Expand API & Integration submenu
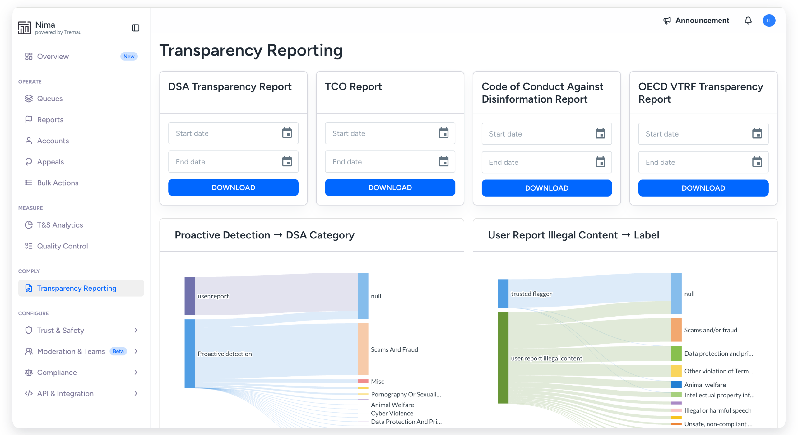 coord(136,394)
